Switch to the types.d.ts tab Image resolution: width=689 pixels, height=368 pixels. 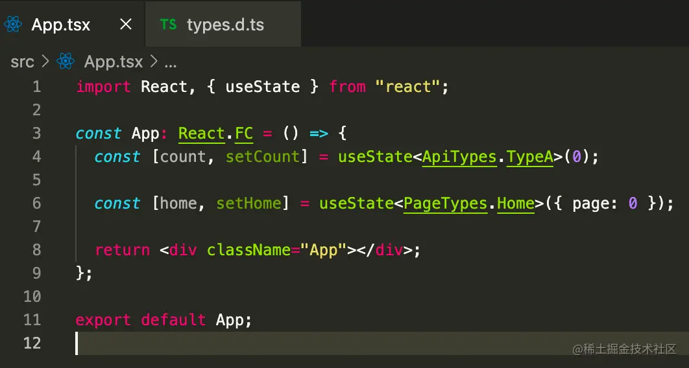pyautogui.click(x=224, y=25)
